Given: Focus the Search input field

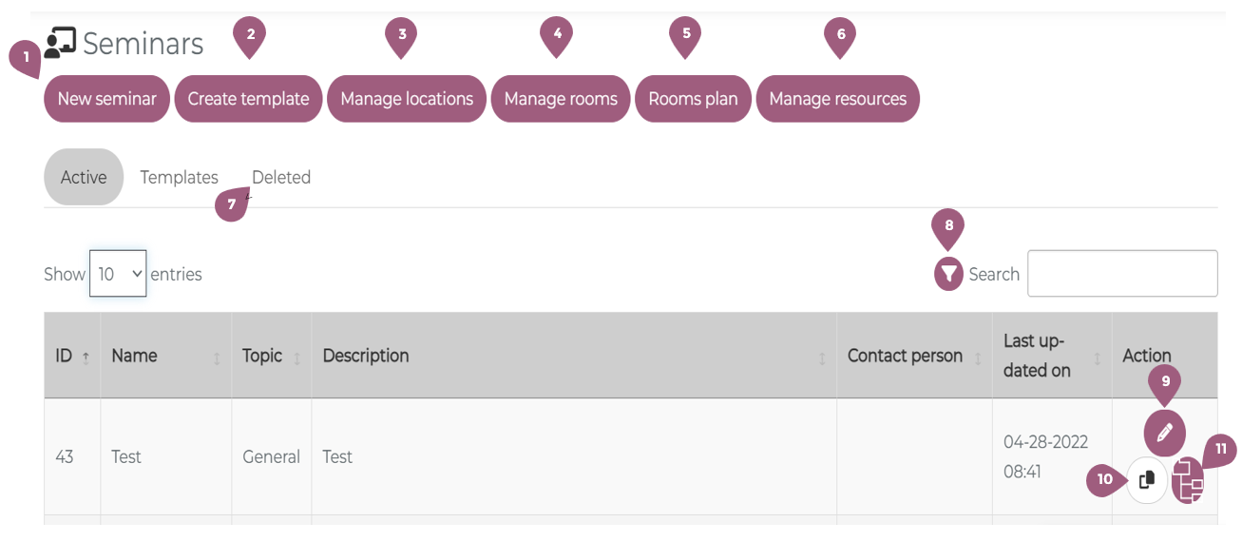Looking at the screenshot, I should tap(1121, 274).
